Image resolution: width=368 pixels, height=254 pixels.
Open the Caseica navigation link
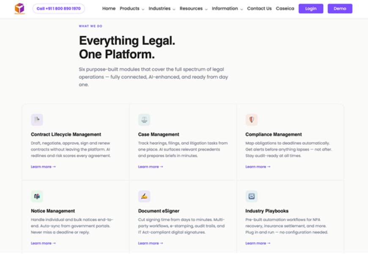pyautogui.click(x=285, y=8)
